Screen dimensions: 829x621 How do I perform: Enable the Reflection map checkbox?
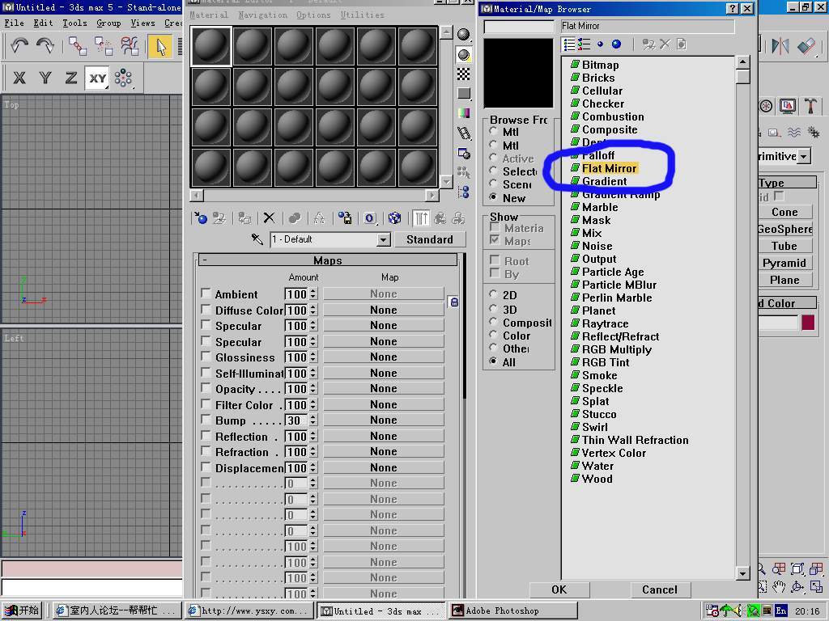click(x=206, y=436)
